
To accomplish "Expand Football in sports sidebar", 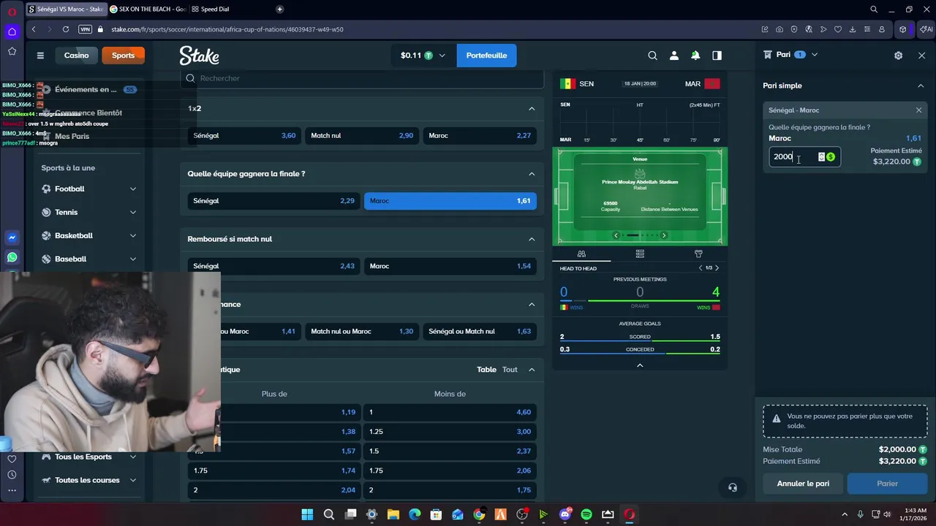I will tap(133, 189).
